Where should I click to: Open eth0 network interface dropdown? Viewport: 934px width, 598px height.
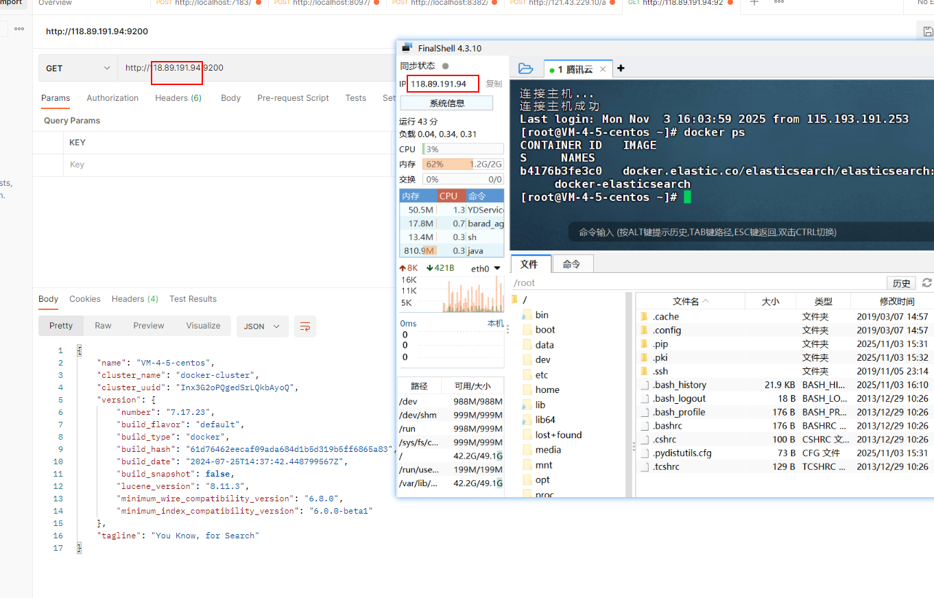tap(486, 268)
